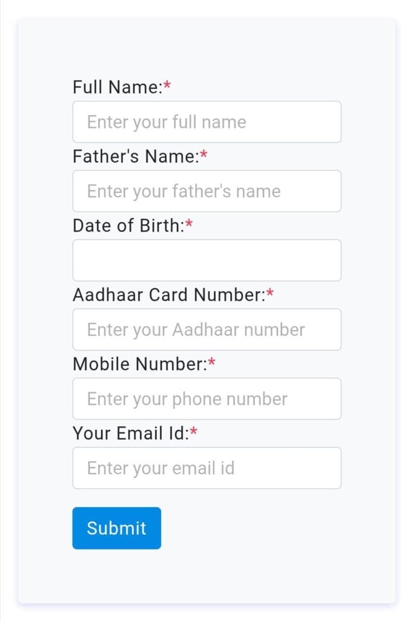Click the required asterisk after Father's Name
The height and width of the screenshot is (621, 407).
pyautogui.click(x=204, y=155)
